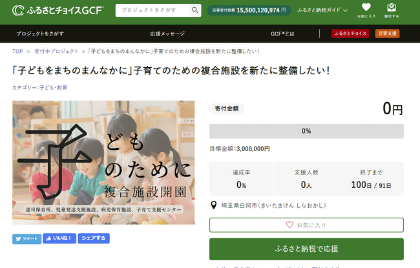
Task: Open お気に入り heart icon in header
Action: [366, 10]
